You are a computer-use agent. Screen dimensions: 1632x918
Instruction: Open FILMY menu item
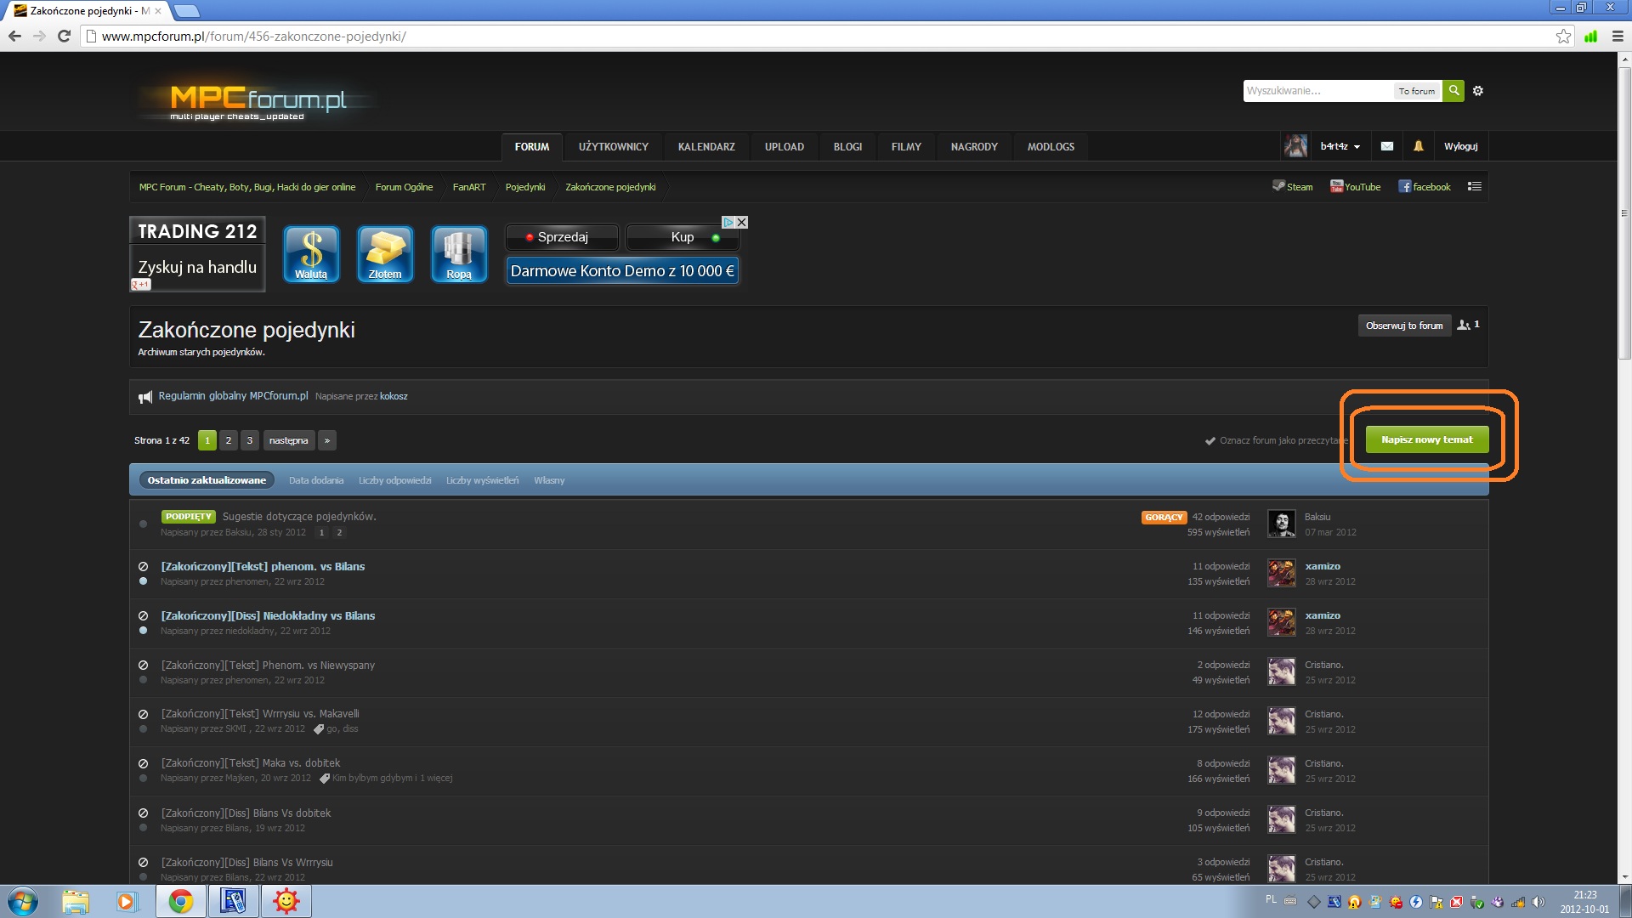906,147
